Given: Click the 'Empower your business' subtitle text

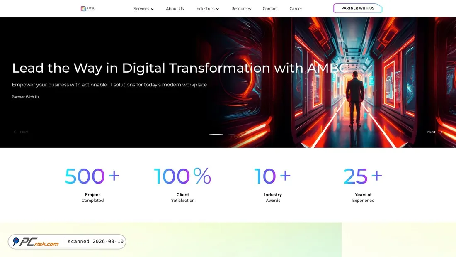Looking at the screenshot, I should tap(109, 85).
